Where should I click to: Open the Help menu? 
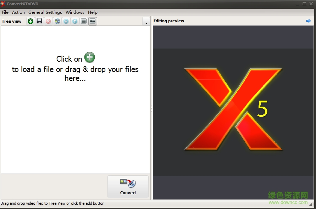(x=93, y=12)
